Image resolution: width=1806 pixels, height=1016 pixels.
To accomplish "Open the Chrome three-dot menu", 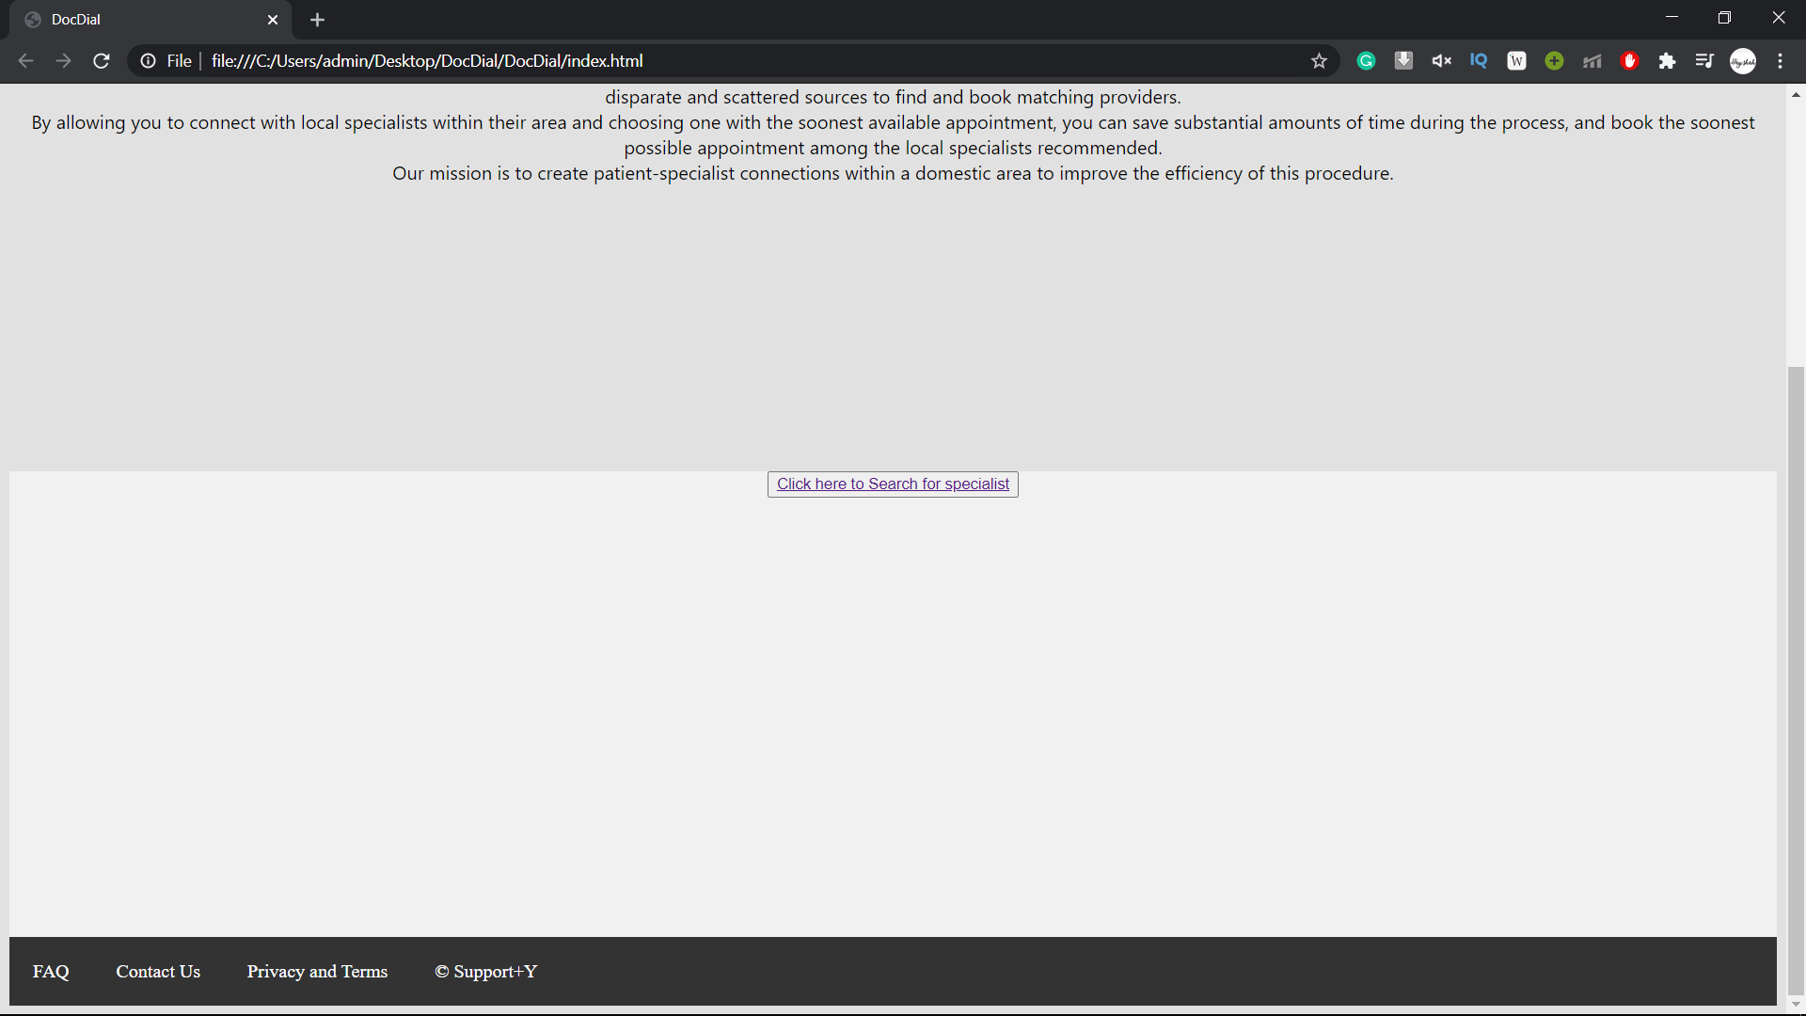I will click(x=1781, y=61).
